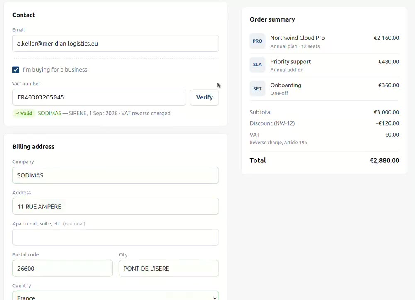Open the Country dropdown showing France
This screenshot has height=300, width=415.
(x=116, y=297)
